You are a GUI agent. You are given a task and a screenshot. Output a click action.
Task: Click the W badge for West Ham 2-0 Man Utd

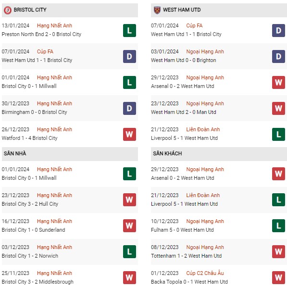click(x=278, y=108)
